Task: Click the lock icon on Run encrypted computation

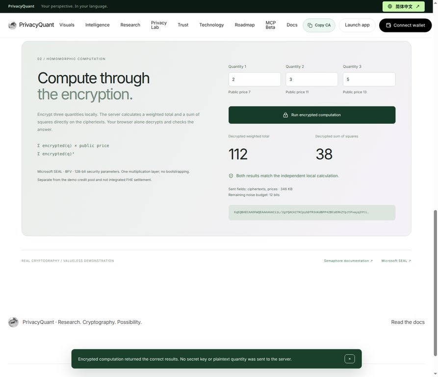Action: [285, 115]
